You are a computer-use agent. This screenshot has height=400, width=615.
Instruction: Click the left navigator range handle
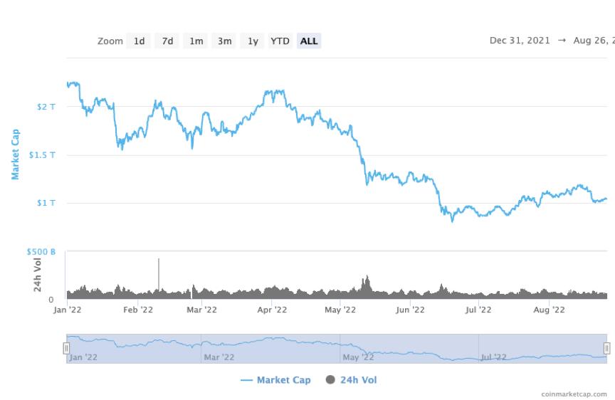pyautogui.click(x=66, y=348)
